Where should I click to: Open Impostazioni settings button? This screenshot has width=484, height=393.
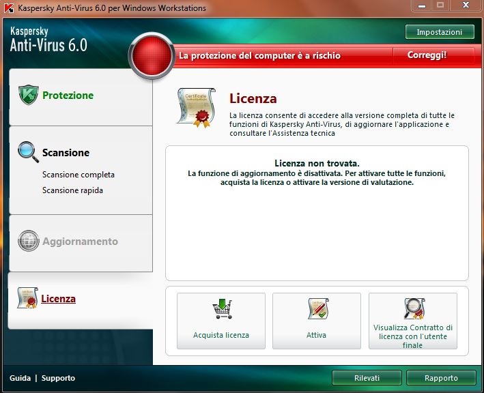pyautogui.click(x=439, y=32)
